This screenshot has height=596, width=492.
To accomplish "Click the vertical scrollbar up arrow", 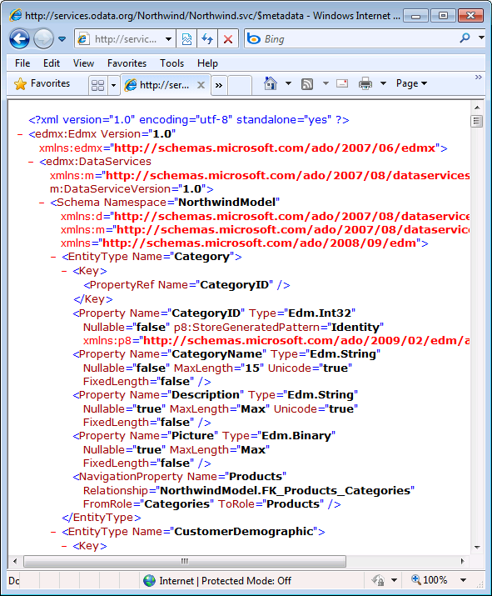I will coord(477,108).
